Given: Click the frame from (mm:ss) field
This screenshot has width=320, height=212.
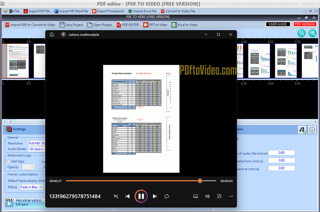Looking at the screenshot, I should click(x=282, y=160).
